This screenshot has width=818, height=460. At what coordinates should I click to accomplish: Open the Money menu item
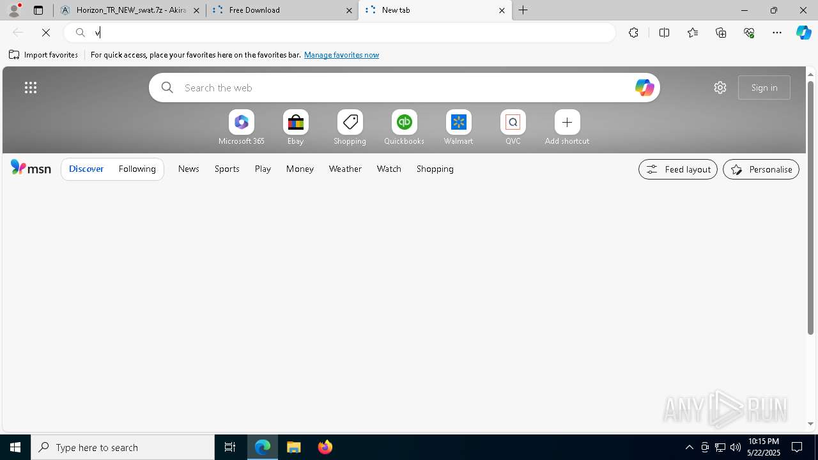[x=300, y=169]
